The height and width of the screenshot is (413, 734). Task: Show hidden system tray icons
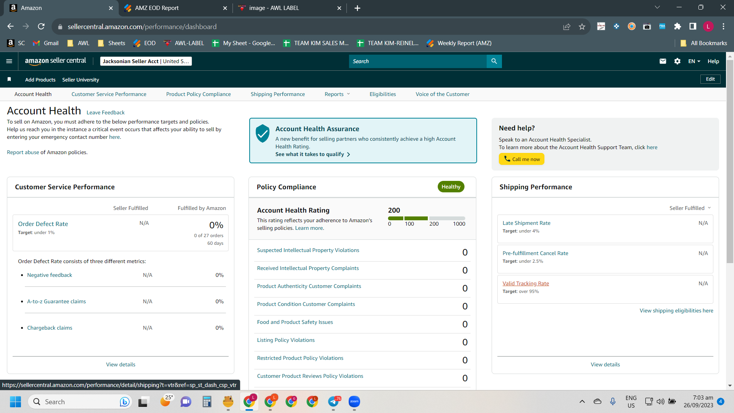(x=582, y=402)
